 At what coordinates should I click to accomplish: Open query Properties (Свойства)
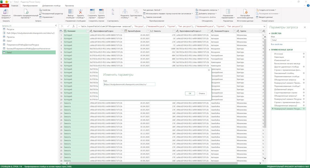[45, 10]
